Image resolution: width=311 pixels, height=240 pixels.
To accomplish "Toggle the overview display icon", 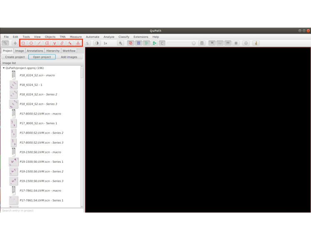I will (x=212, y=43).
